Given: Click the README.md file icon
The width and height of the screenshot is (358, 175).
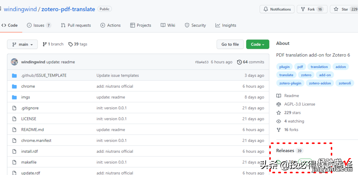Looking at the screenshot, I should pyautogui.click(x=14, y=130).
